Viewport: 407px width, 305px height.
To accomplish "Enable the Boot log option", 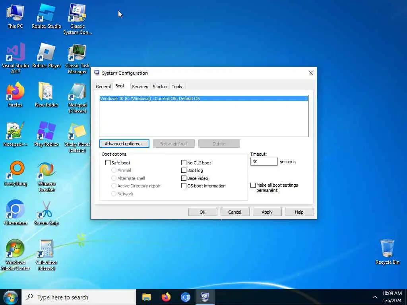I will click(x=184, y=170).
